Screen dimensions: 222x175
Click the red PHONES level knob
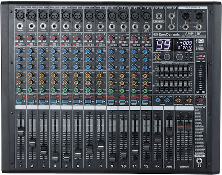201,100
